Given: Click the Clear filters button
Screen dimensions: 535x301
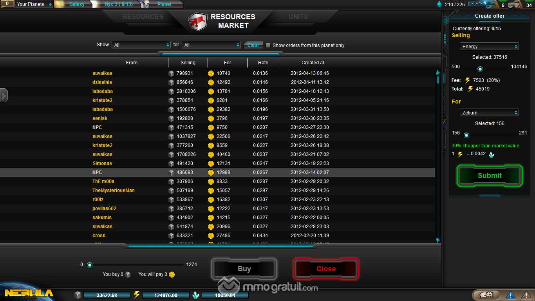Looking at the screenshot, I should [x=253, y=45].
